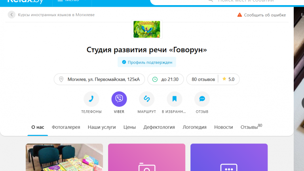
Task: Switch to the Дефектология tab
Action: pyautogui.click(x=159, y=127)
